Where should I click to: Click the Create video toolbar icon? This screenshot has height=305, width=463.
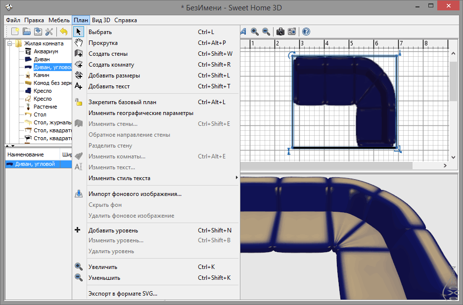click(x=292, y=32)
